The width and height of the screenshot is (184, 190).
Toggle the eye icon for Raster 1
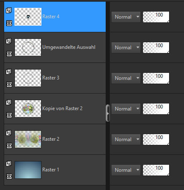[x=9, y=176]
